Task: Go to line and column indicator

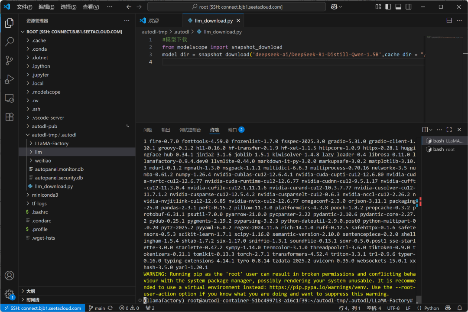Action: click(350, 308)
